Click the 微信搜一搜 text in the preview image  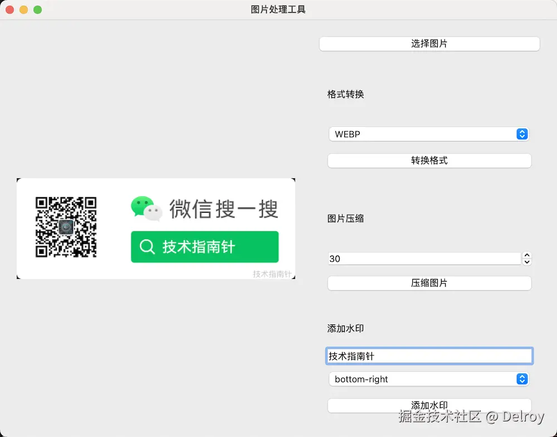pos(223,208)
